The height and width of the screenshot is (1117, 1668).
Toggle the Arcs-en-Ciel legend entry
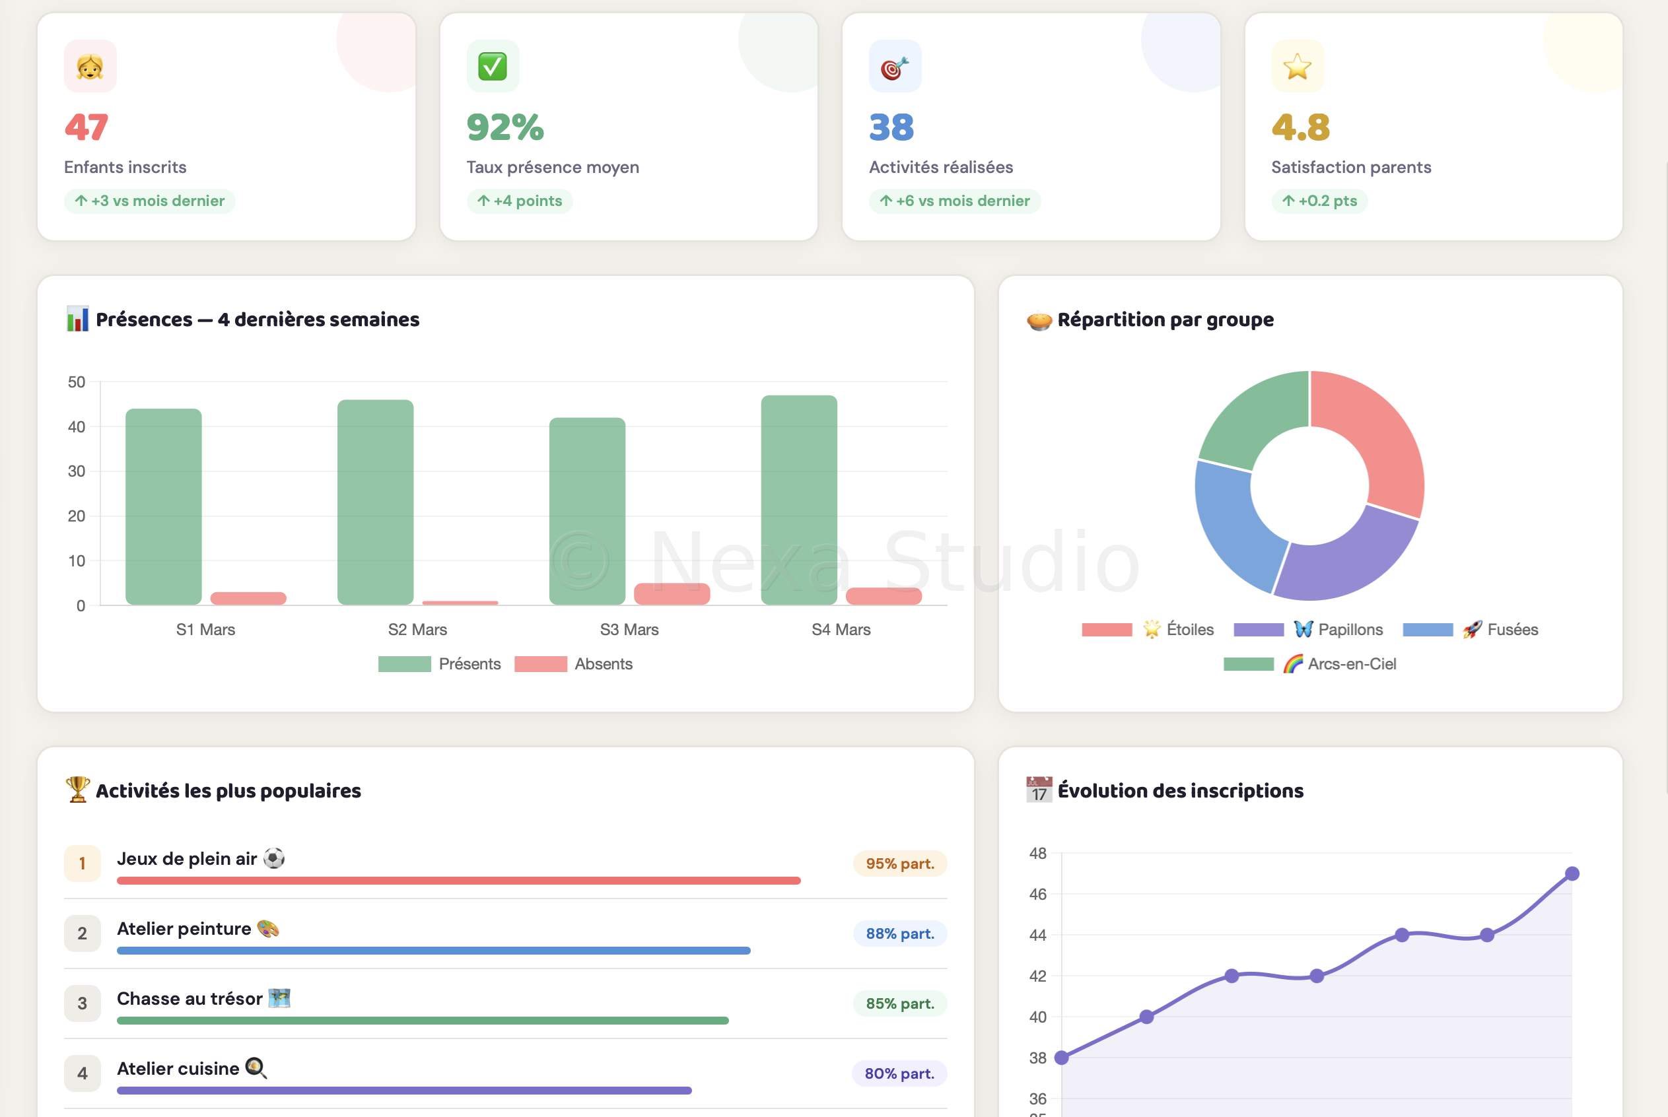(1309, 664)
